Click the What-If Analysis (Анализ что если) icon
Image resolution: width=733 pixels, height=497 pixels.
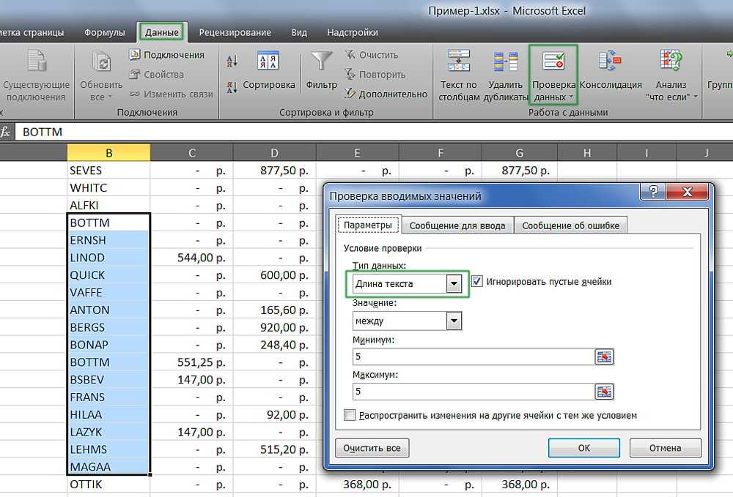pyautogui.click(x=670, y=63)
